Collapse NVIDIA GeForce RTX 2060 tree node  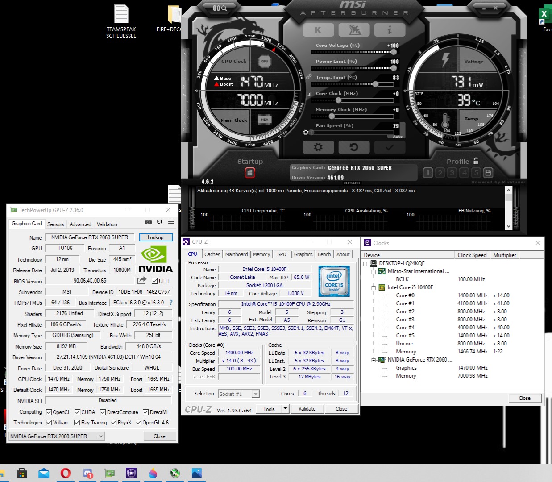tap(374, 360)
